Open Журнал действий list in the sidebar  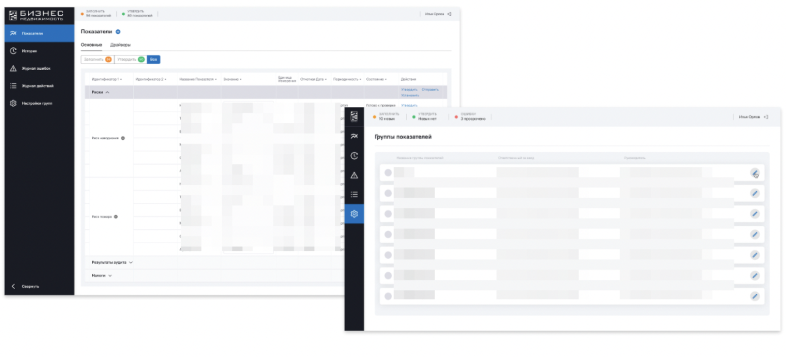(x=37, y=86)
